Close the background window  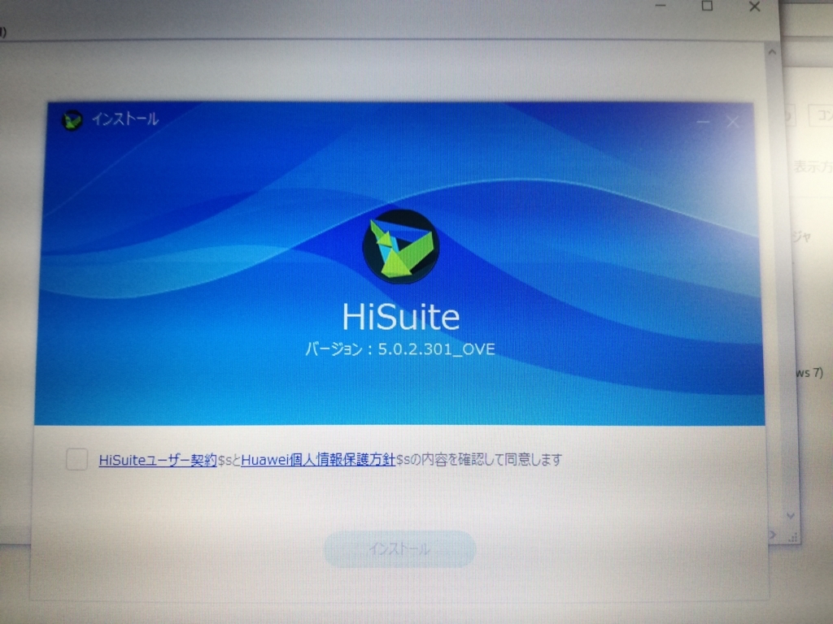point(754,6)
